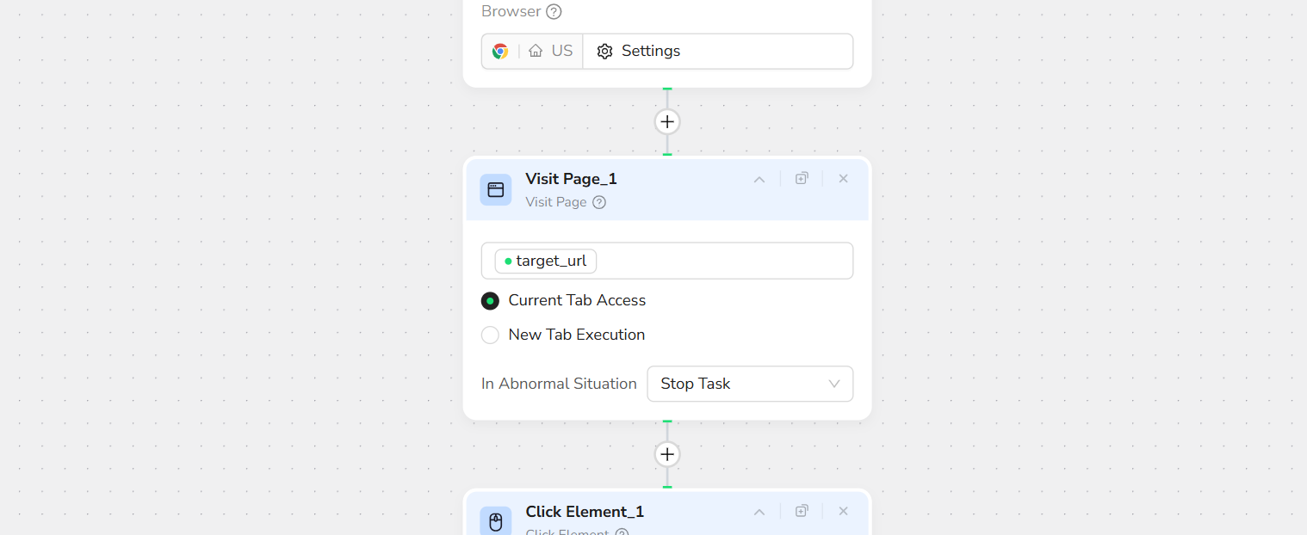Select Current Tab Access option
Image resolution: width=1307 pixels, height=535 pixels.
490,301
